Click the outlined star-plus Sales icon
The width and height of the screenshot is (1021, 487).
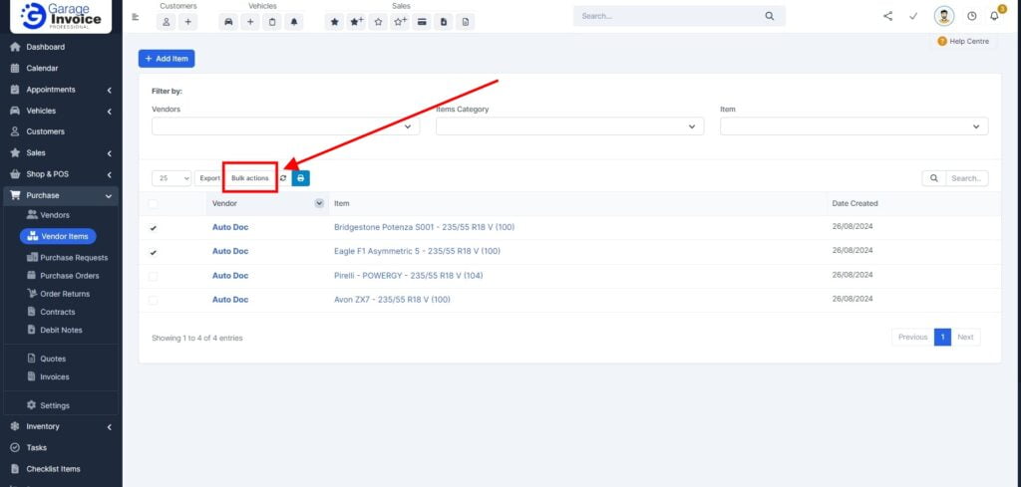pyautogui.click(x=400, y=22)
